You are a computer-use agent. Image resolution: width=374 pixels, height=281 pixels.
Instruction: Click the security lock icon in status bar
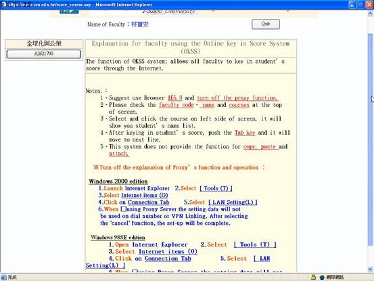313,277
